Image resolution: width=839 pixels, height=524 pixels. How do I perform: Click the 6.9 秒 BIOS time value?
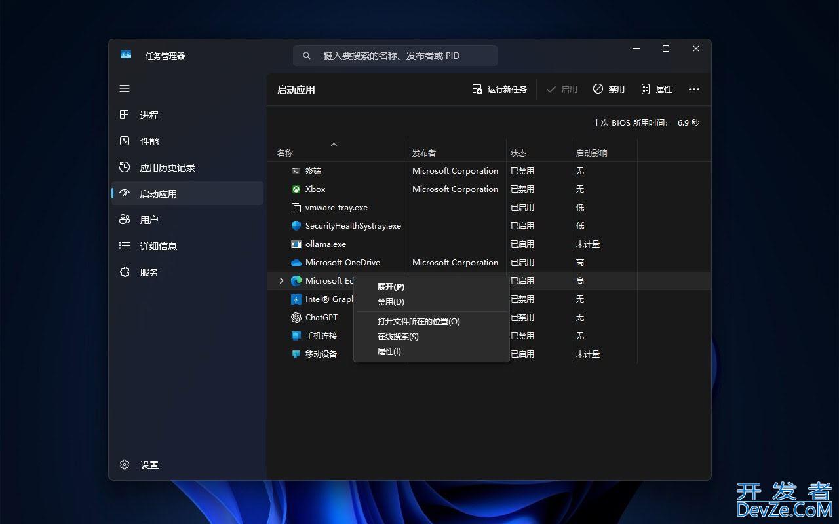click(x=688, y=122)
